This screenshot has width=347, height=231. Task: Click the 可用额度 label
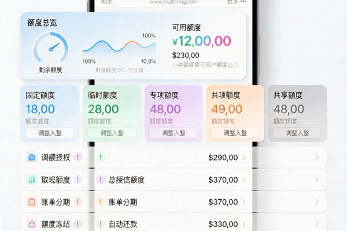point(187,28)
